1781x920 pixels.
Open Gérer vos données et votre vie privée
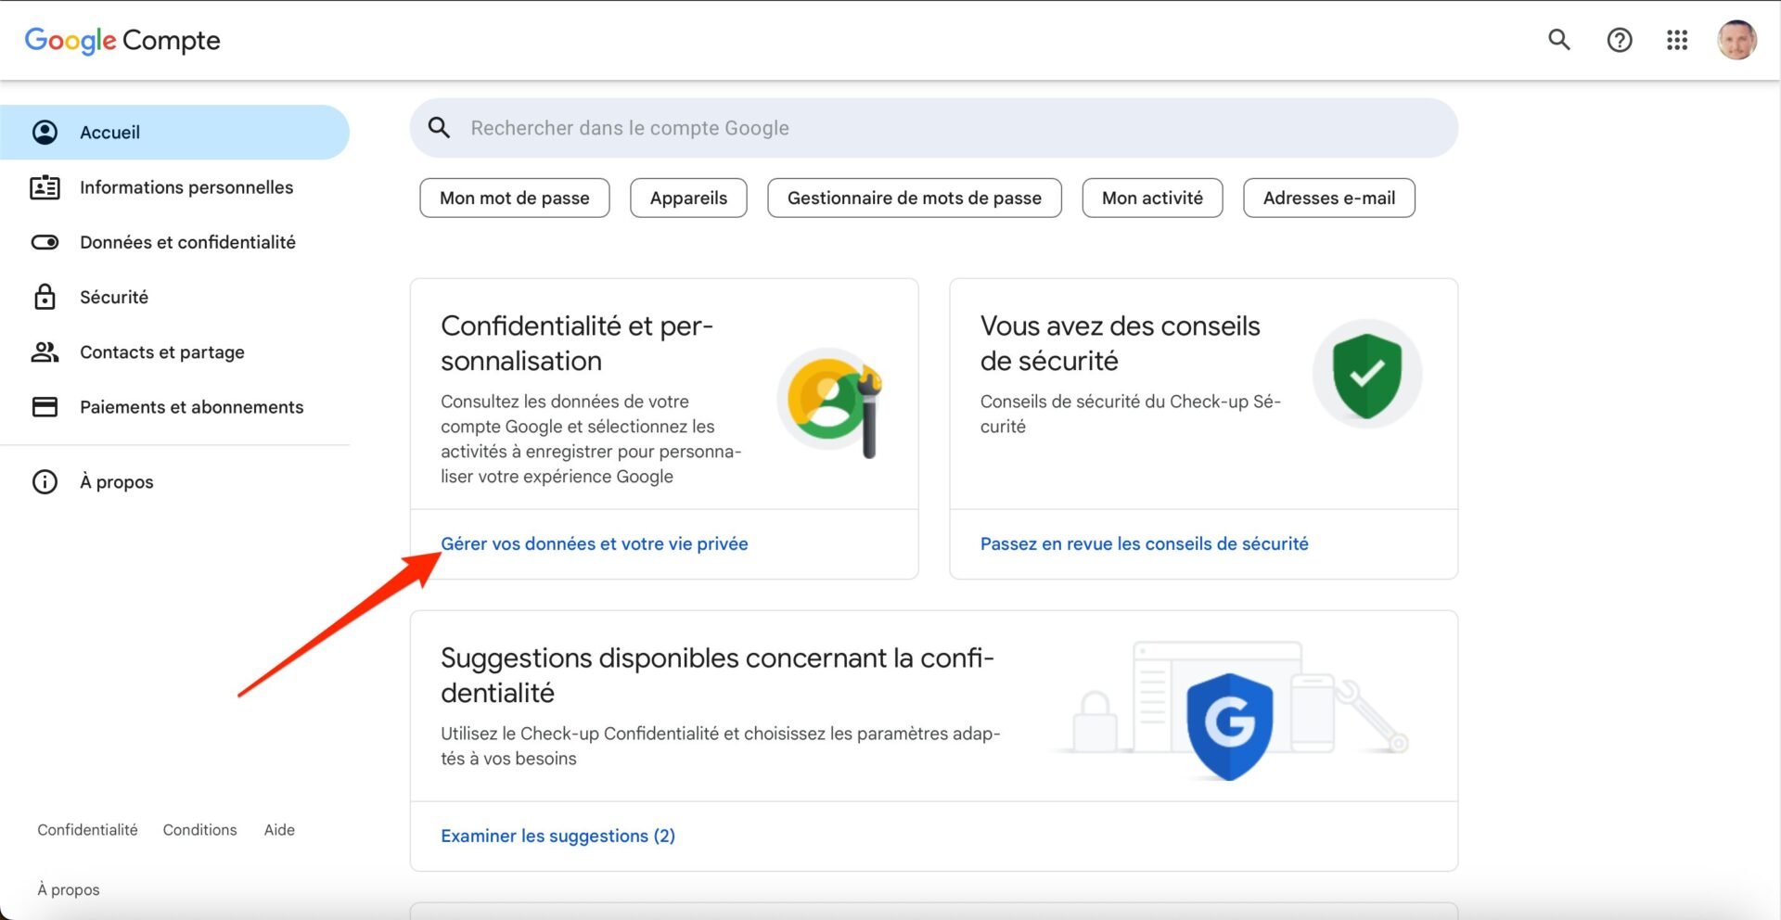595,543
